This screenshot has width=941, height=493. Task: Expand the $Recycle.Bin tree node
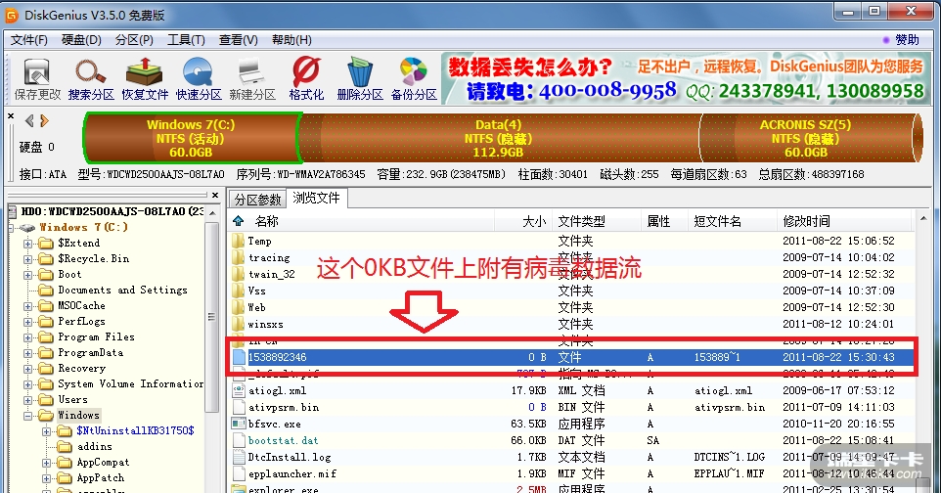click(27, 259)
